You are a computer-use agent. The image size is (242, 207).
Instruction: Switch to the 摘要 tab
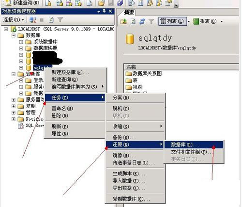point(129,13)
